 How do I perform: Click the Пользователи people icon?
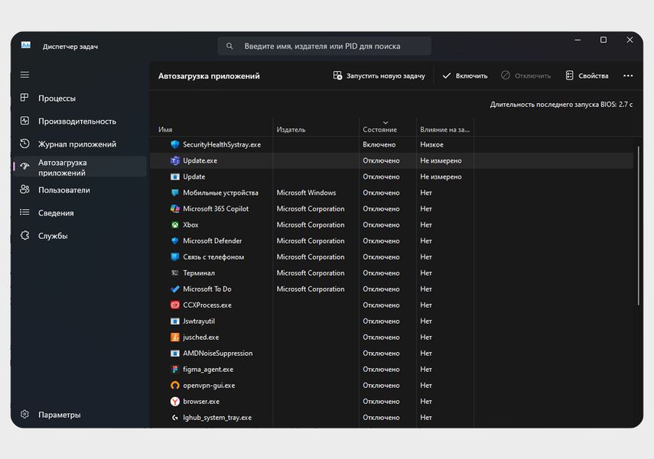[24, 189]
